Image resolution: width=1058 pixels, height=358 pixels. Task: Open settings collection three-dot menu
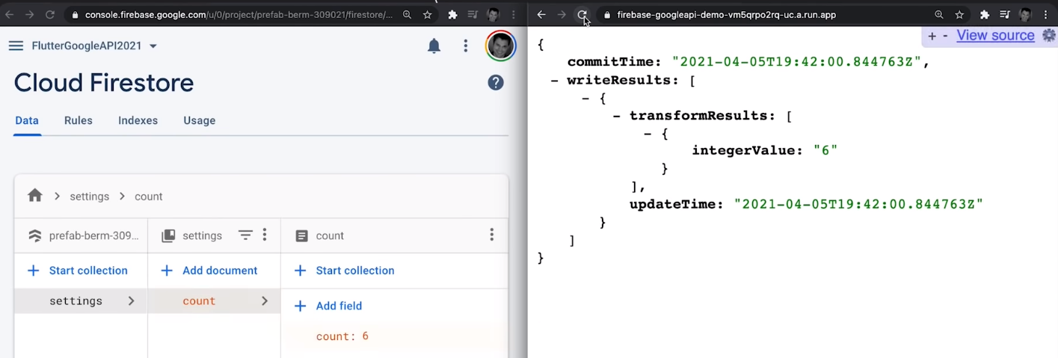[265, 235]
